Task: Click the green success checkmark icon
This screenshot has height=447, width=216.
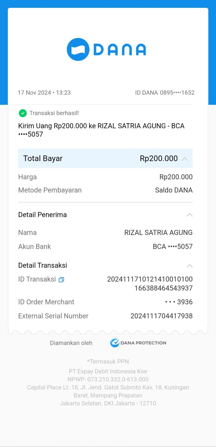Action: [23, 113]
